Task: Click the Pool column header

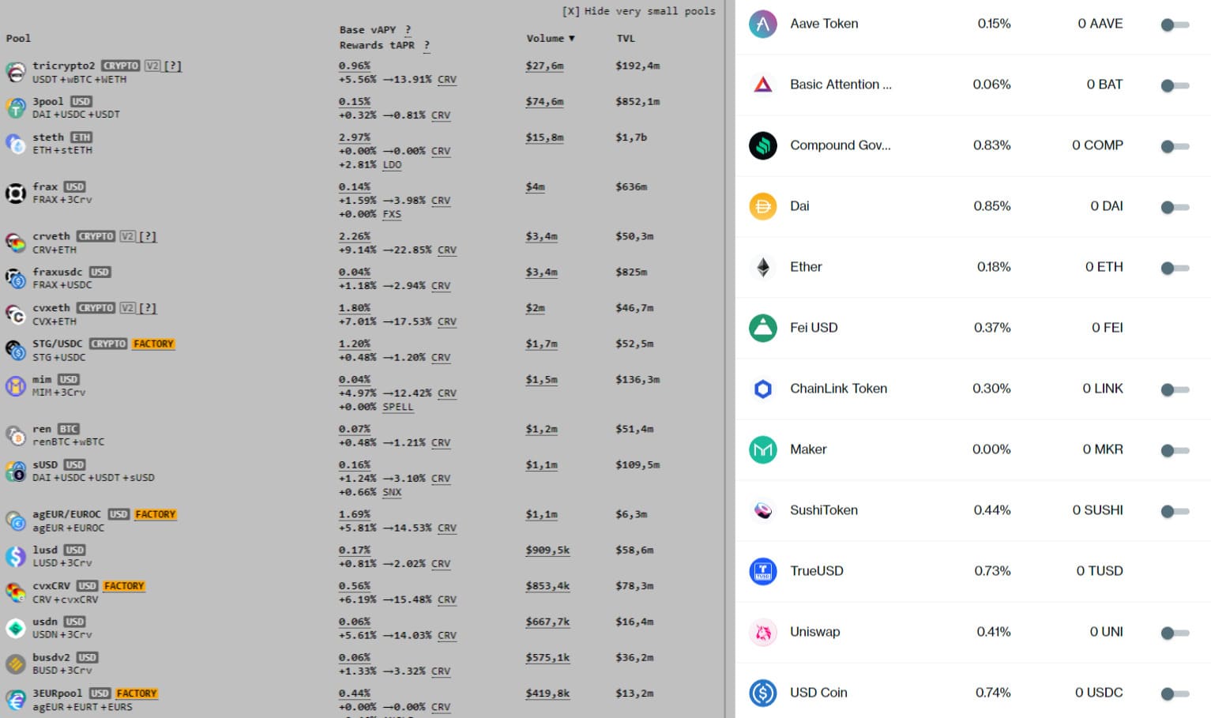Action: click(x=18, y=38)
